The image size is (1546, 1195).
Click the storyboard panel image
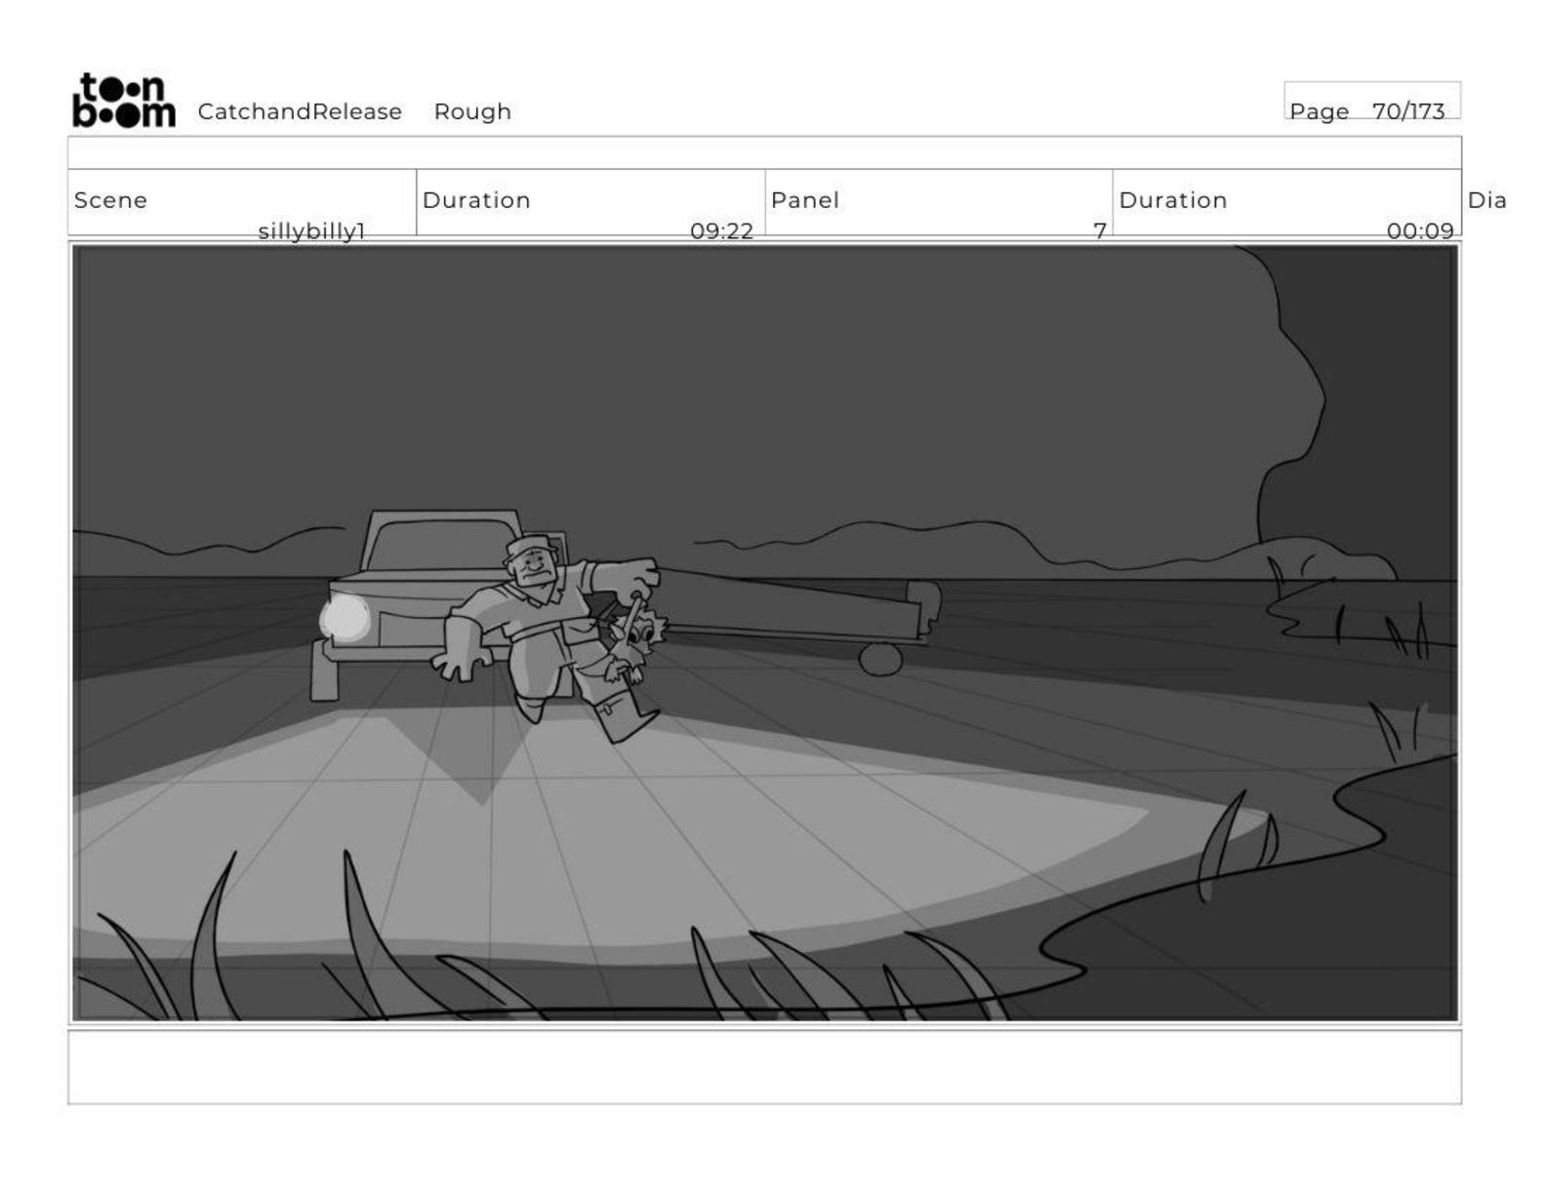[765, 634]
